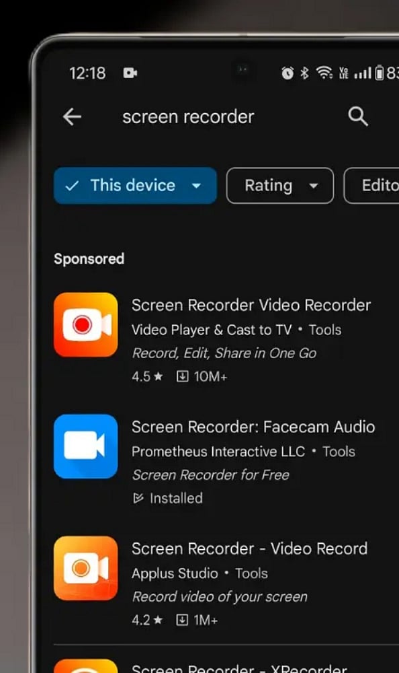Tap 'Screen Recorder for Free' tagline
Screen dimensions: 399x673
[210, 475]
